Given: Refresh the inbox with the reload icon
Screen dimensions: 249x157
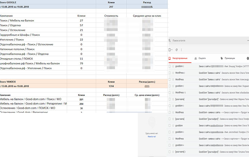Looking at the screenshot, I should (x=177, y=50).
